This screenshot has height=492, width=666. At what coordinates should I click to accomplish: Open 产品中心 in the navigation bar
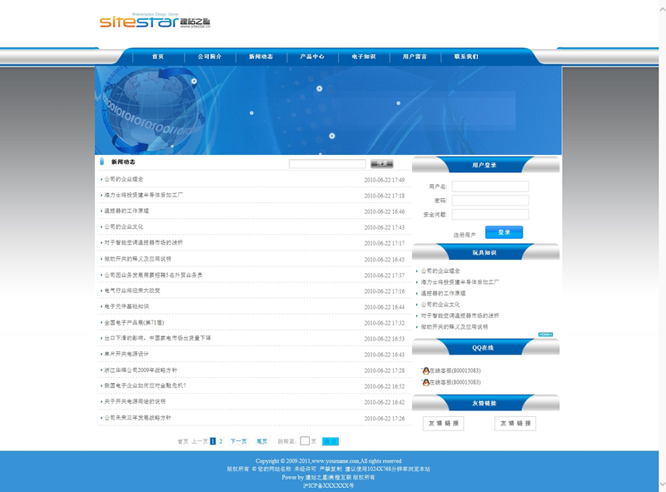[x=312, y=57]
